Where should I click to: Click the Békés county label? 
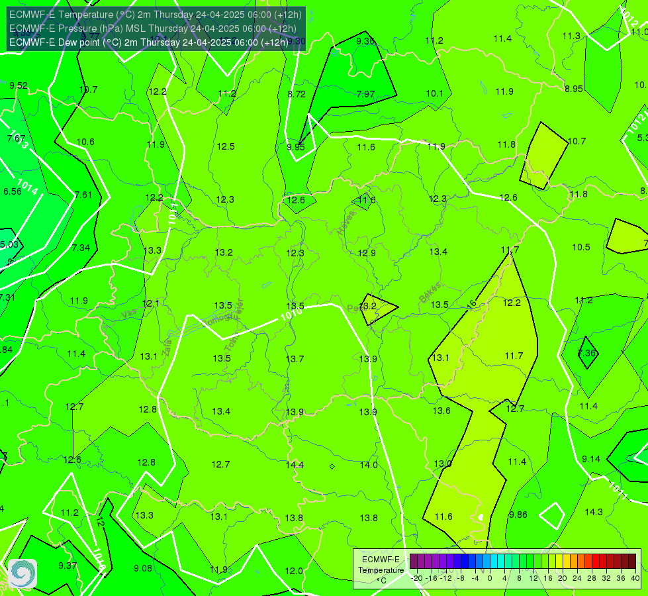(x=430, y=293)
